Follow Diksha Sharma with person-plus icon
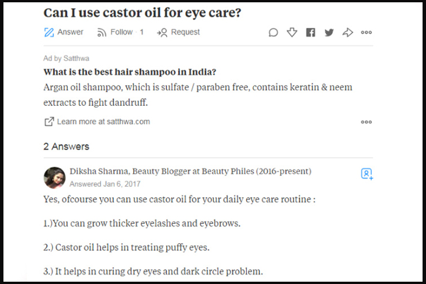The height and width of the screenshot is (284, 426). click(367, 174)
